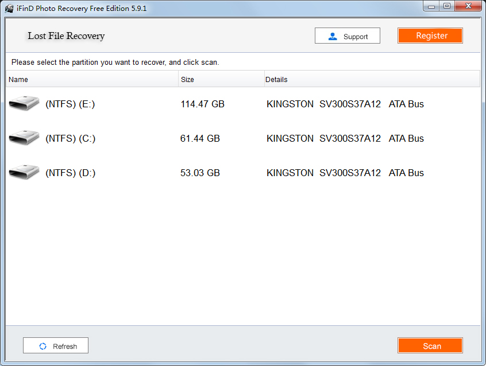This screenshot has height=366, width=486.
Task: Sort by the Name column header
Action: 18,80
